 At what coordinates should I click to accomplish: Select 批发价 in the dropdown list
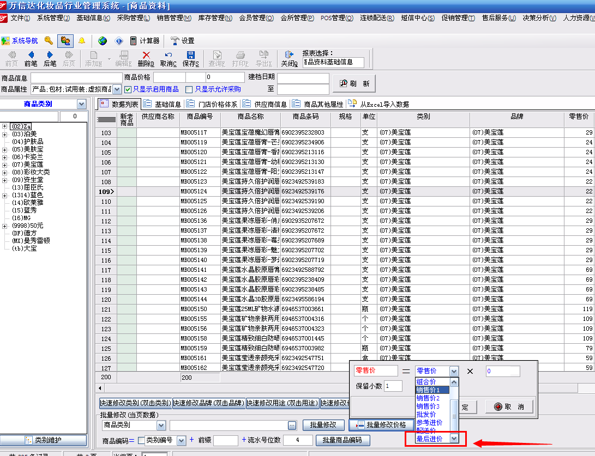pos(432,414)
